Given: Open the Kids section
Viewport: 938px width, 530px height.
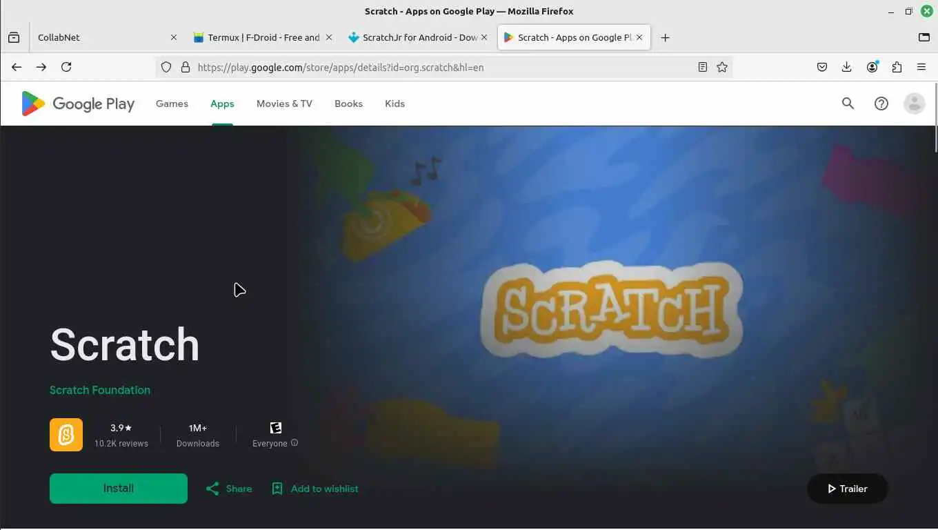Looking at the screenshot, I should point(395,104).
